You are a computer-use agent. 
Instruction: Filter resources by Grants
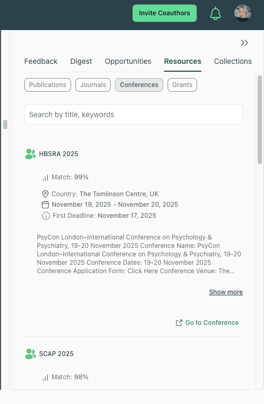(x=182, y=85)
